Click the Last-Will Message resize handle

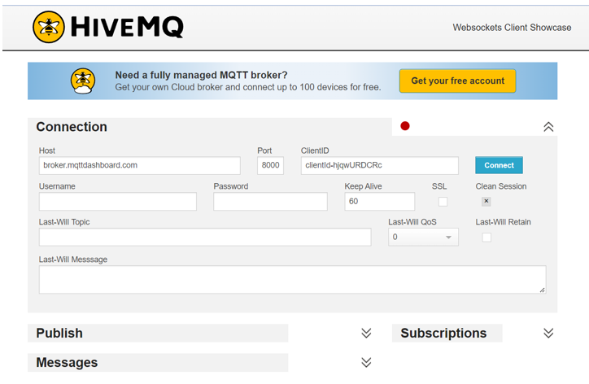point(543,290)
